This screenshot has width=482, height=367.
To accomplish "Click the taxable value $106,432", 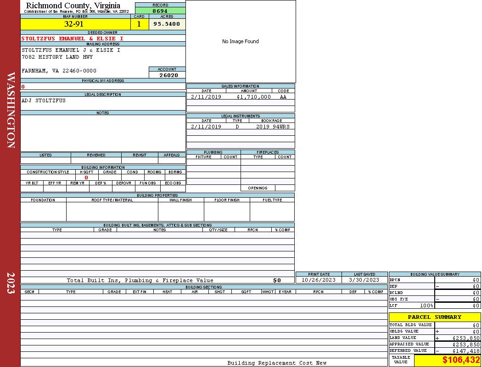I will pyautogui.click(x=461, y=361).
